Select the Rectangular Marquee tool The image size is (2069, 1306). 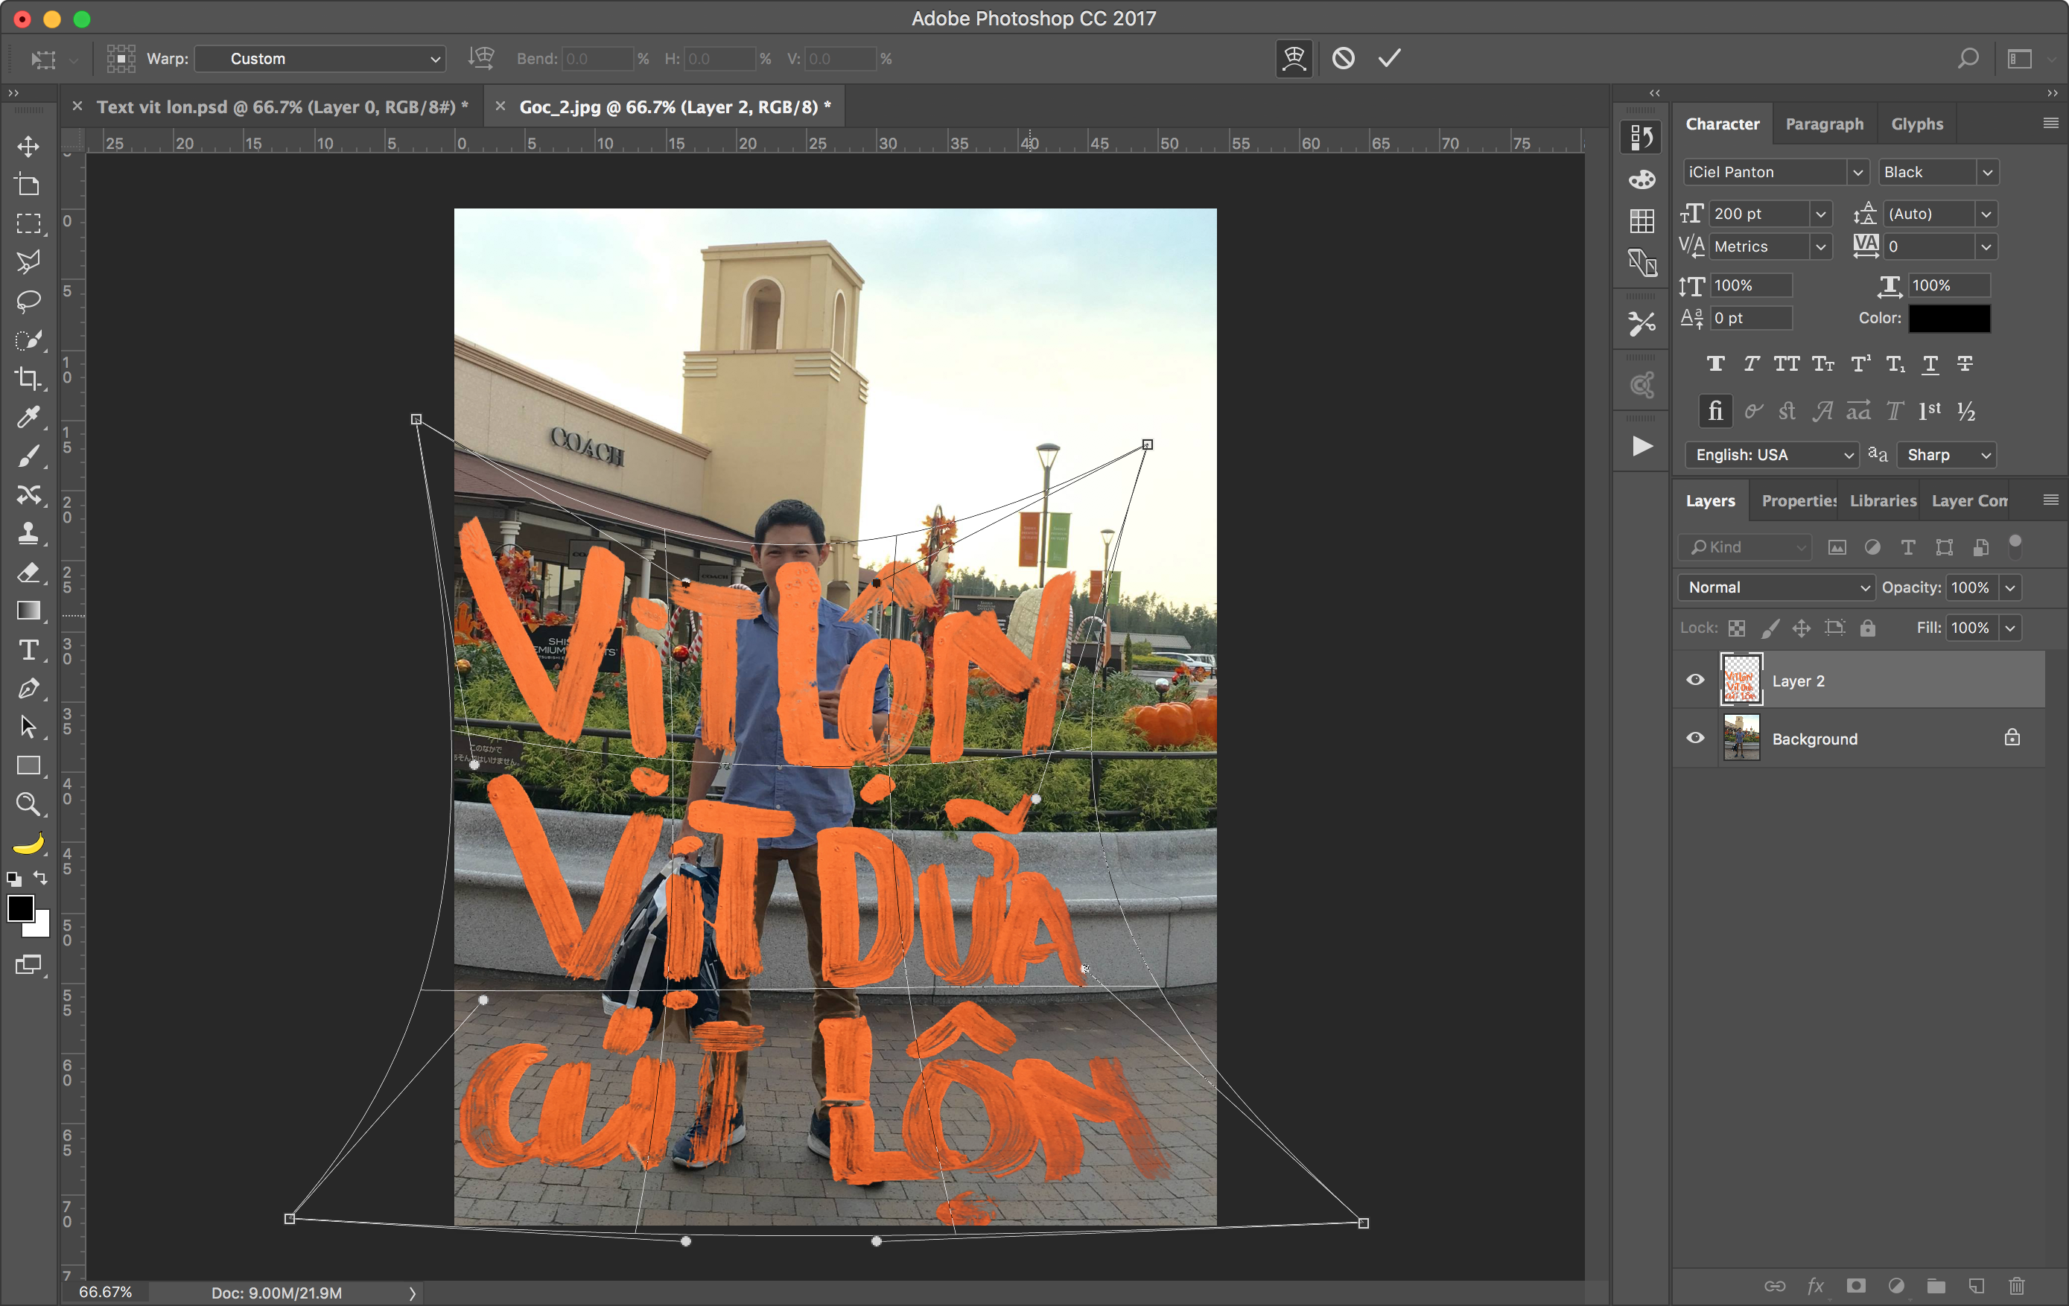coord(28,223)
